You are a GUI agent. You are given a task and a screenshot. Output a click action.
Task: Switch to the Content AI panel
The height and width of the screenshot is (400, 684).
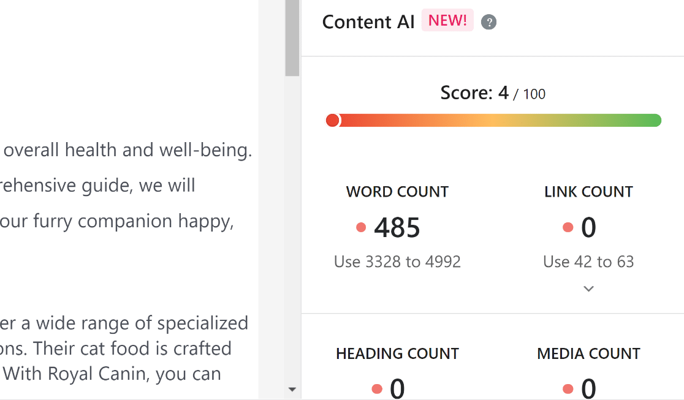point(368,22)
